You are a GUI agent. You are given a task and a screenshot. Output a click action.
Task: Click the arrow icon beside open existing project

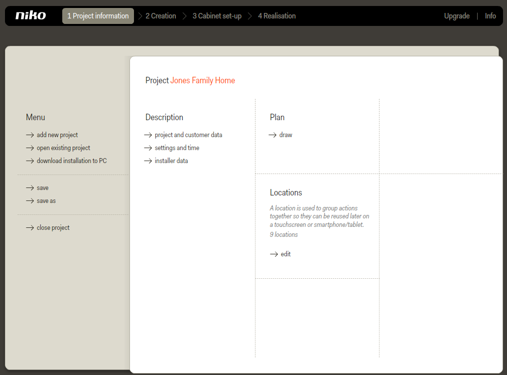[x=30, y=148]
